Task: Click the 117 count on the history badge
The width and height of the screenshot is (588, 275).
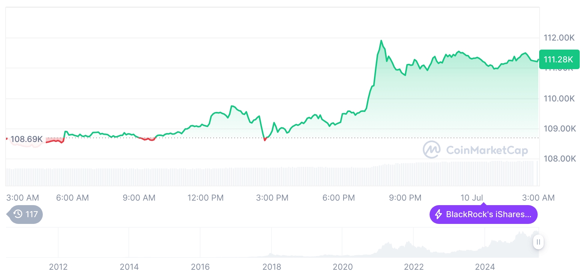Action: 32,215
